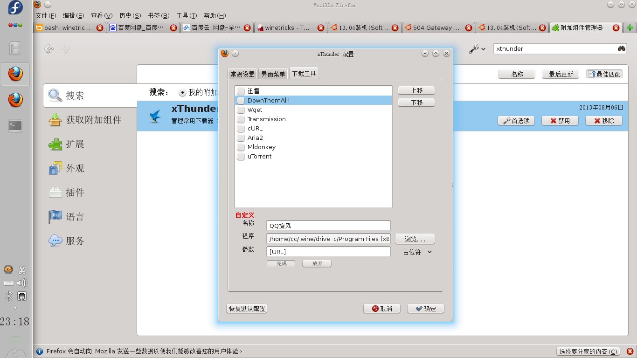
Task: Sort add-ons by 最后更新
Action: tap(561, 74)
